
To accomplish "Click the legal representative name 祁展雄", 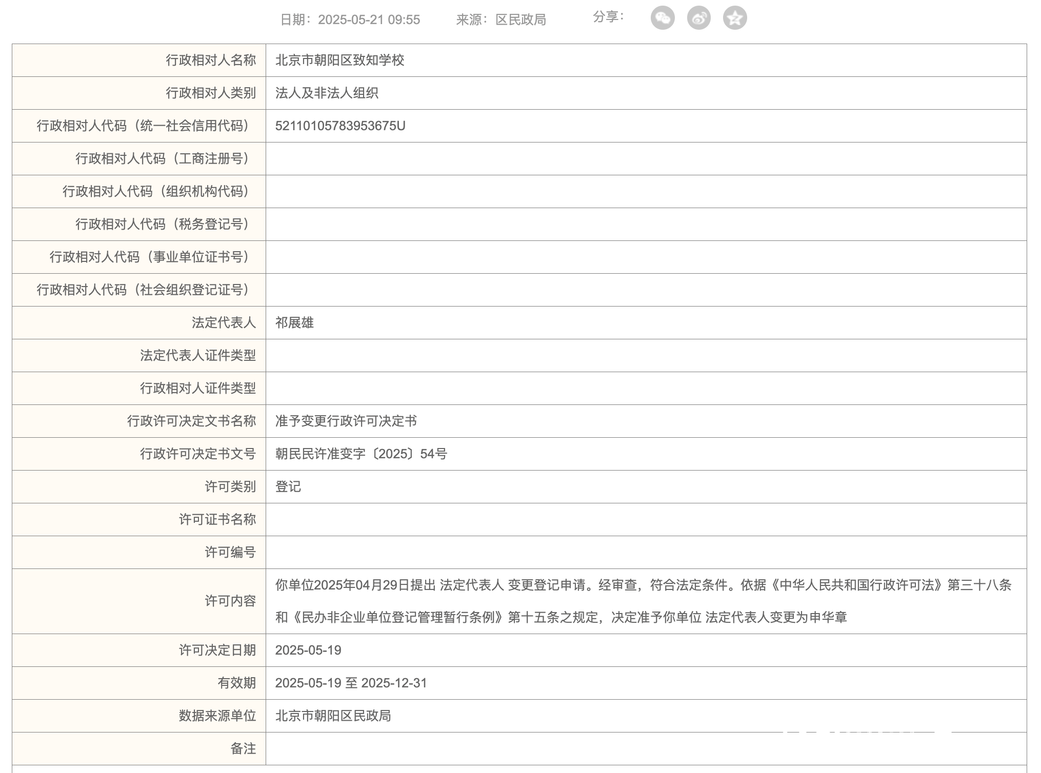I will coord(294,322).
